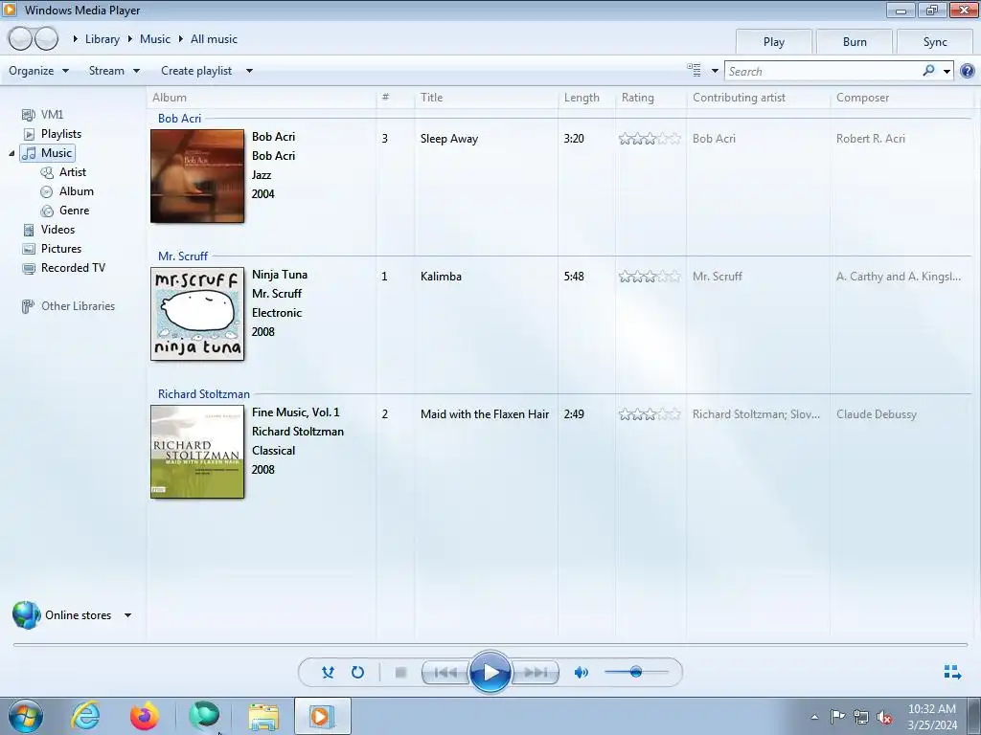
Task: Select the VM1 library icon
Action: 28,115
